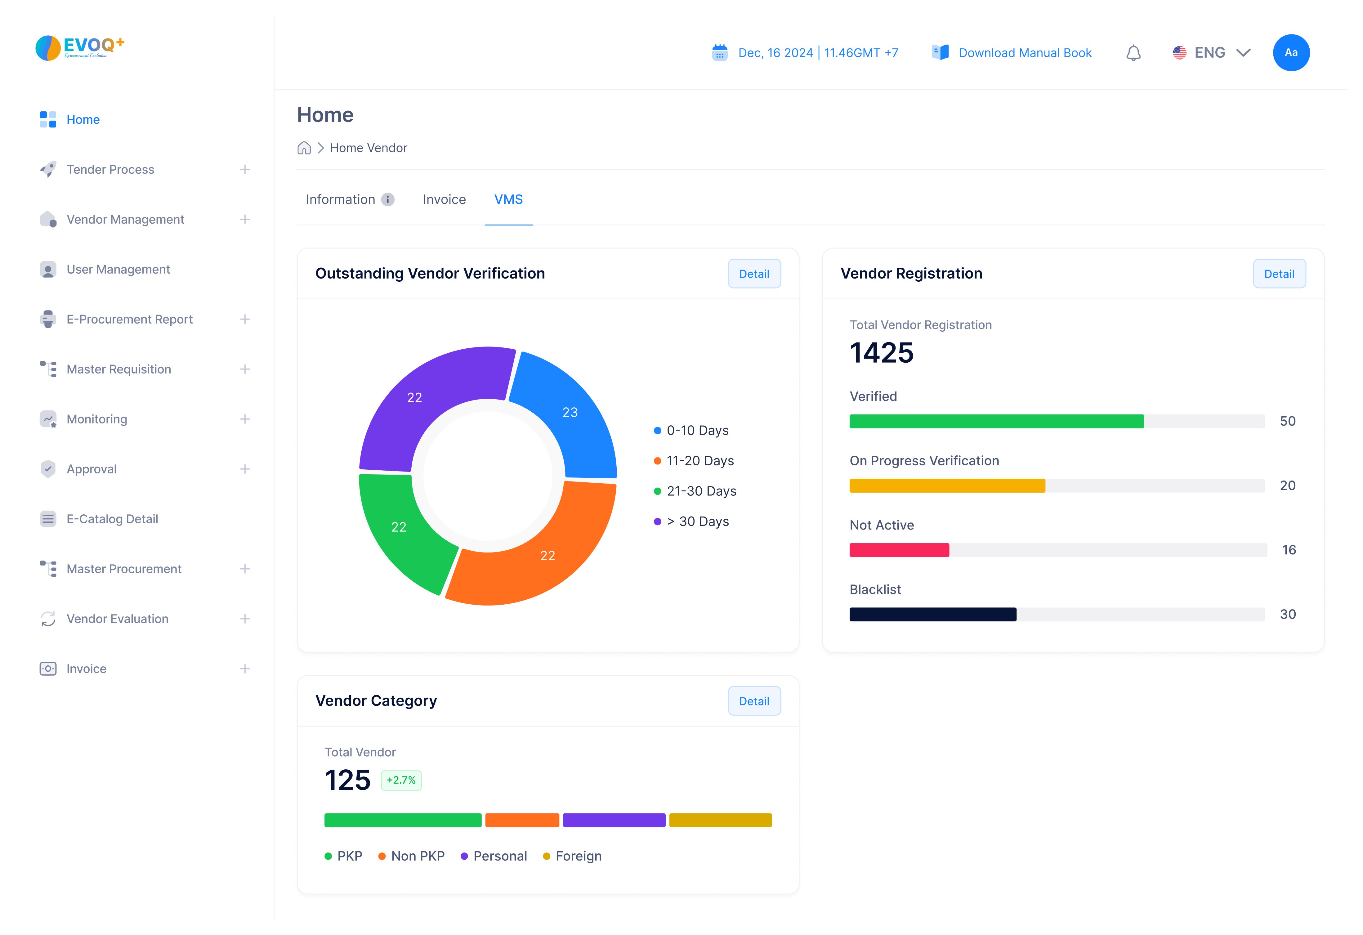Open user avatar Aa profile

[x=1291, y=53]
